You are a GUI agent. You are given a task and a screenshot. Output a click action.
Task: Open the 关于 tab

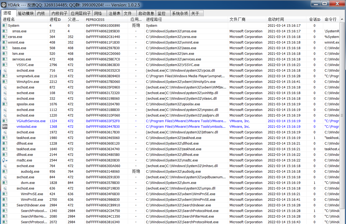[x=197, y=13]
